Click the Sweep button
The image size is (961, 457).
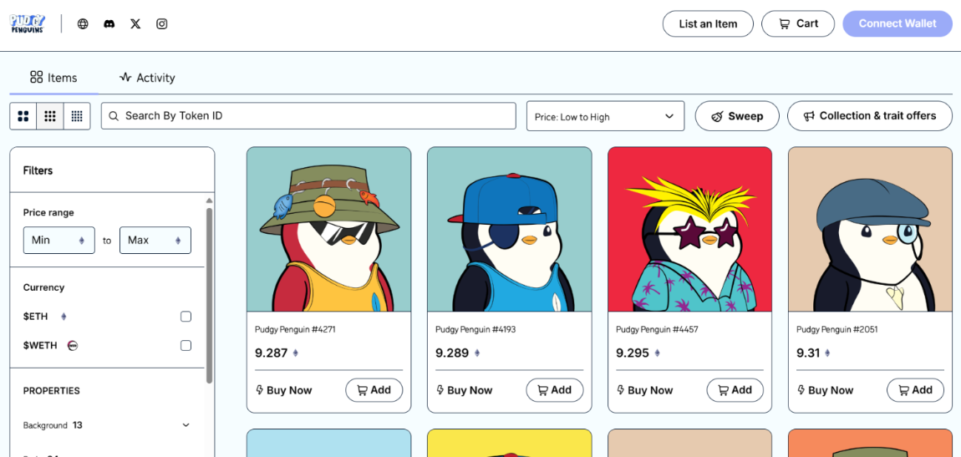point(737,116)
